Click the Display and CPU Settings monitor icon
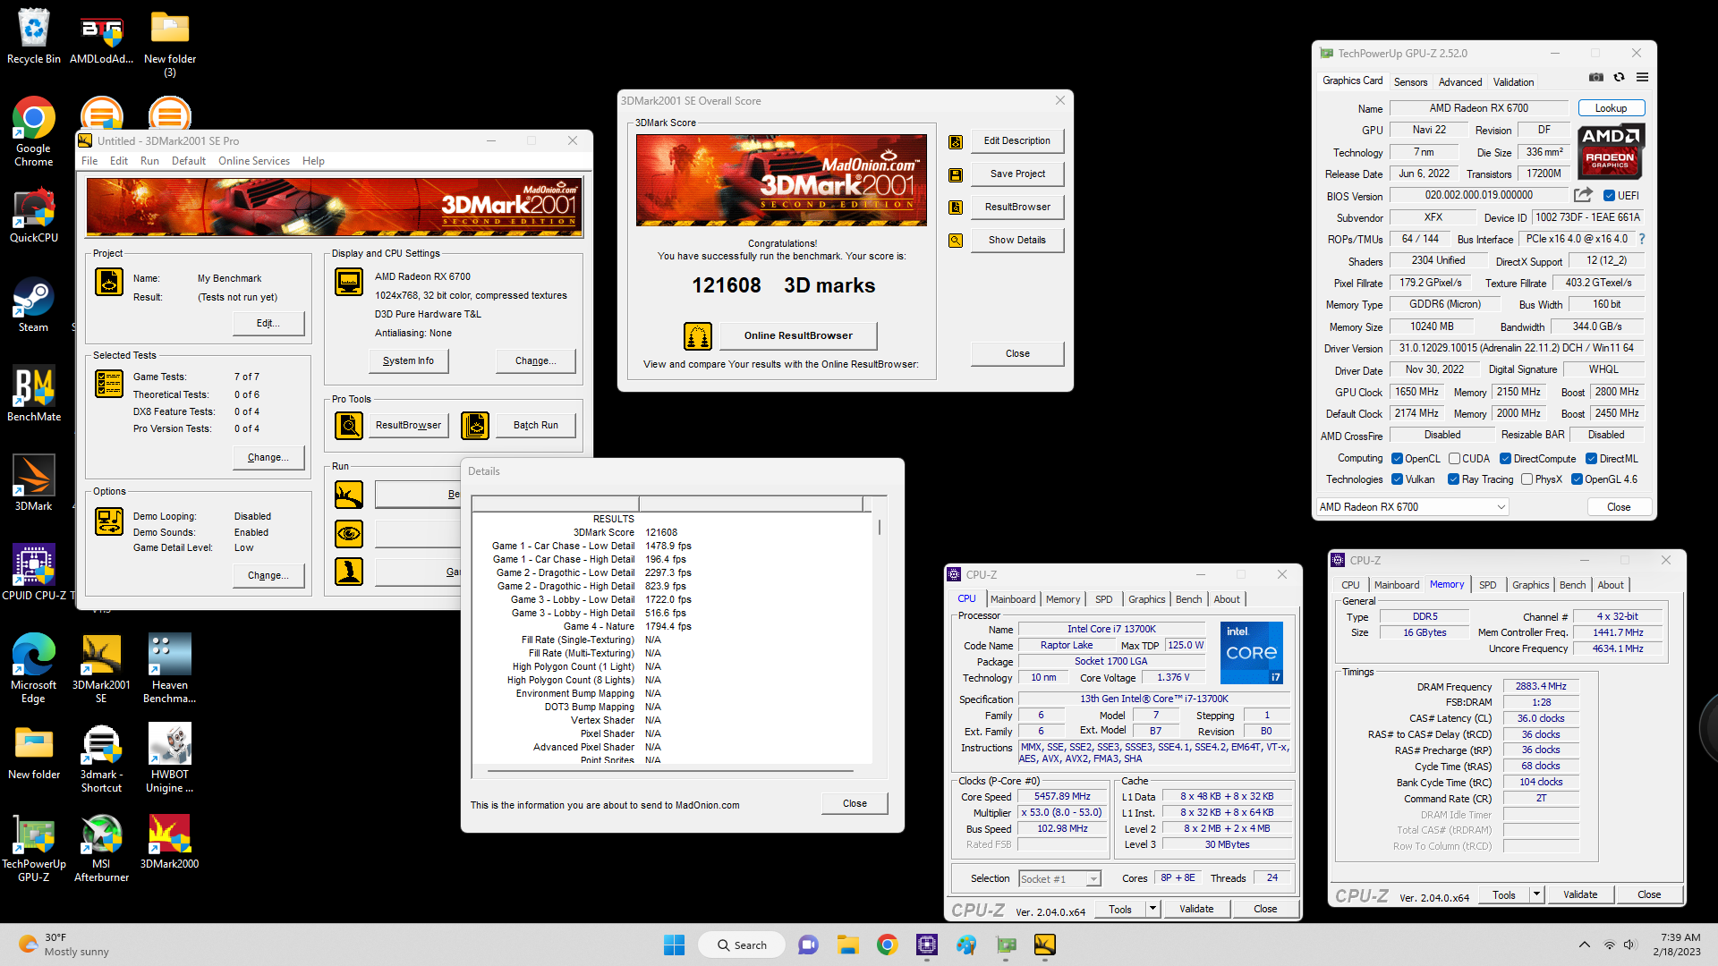 point(348,282)
